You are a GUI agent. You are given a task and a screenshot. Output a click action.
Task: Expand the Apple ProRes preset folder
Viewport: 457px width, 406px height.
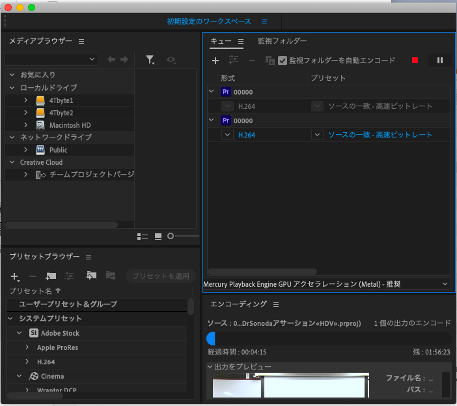[x=27, y=347]
